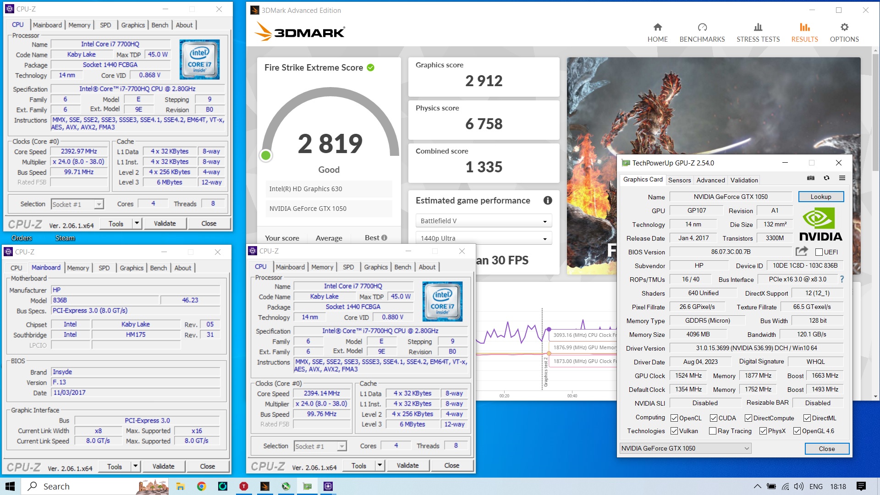Refresh GPU-Z data with refresh icon

[826, 178]
